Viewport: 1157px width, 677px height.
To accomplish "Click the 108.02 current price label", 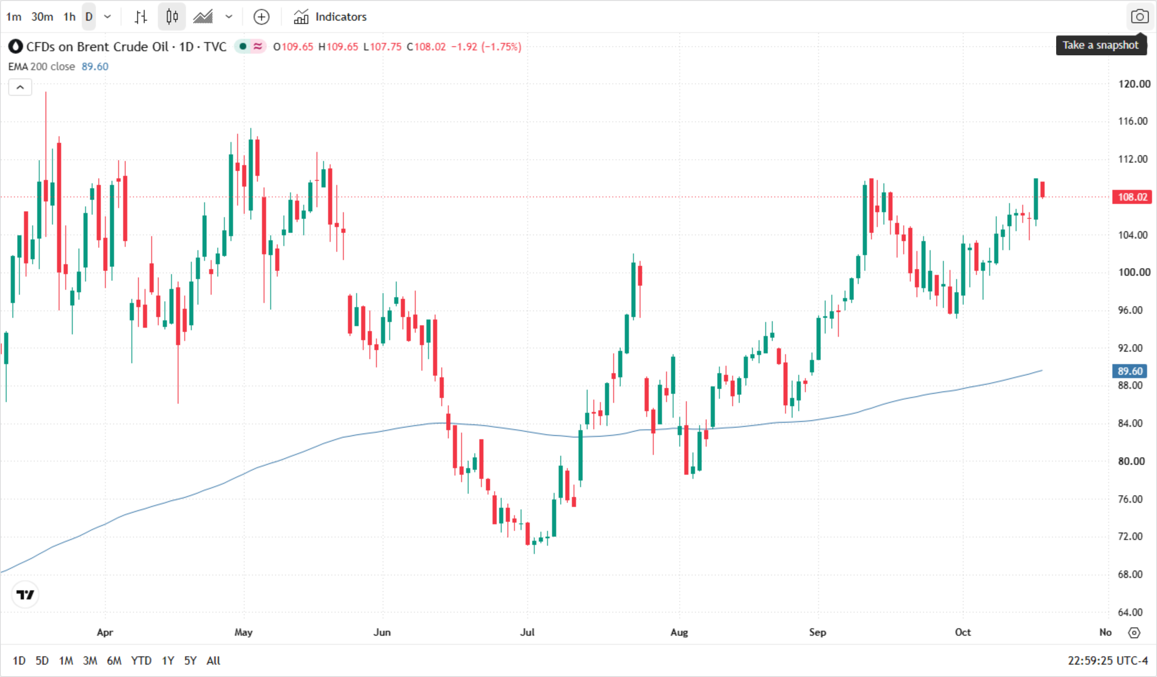I will 1132,197.
